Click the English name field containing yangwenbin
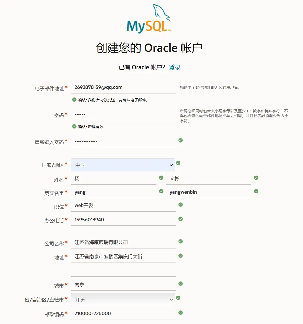The width and height of the screenshot is (303, 324). 209,192
